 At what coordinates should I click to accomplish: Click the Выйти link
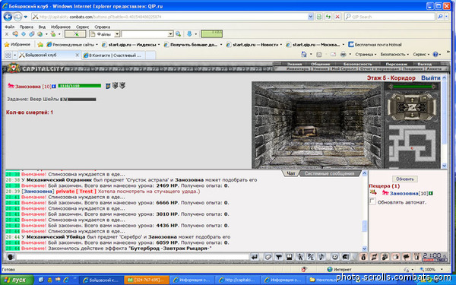point(431,78)
